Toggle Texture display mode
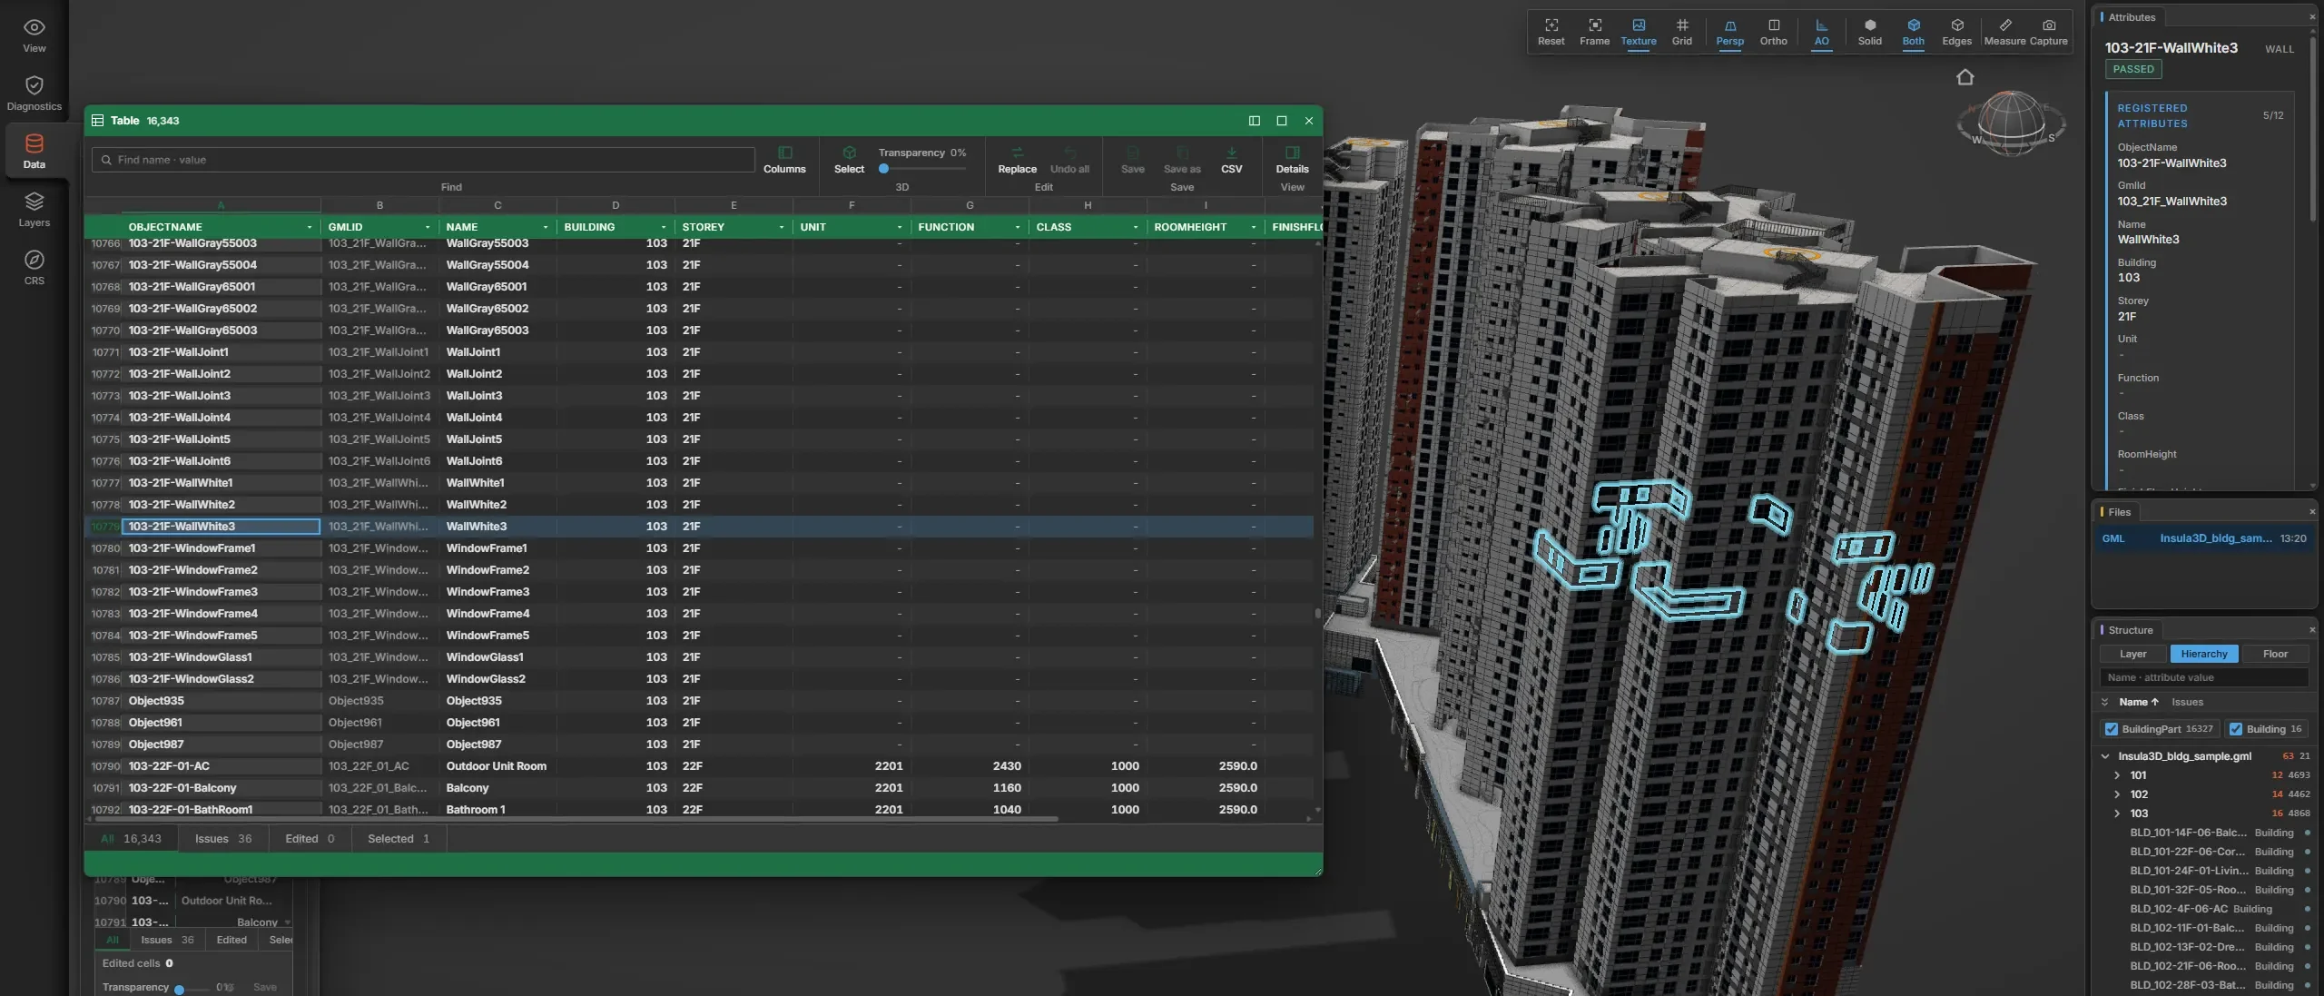The height and width of the screenshot is (996, 2324). click(1638, 32)
